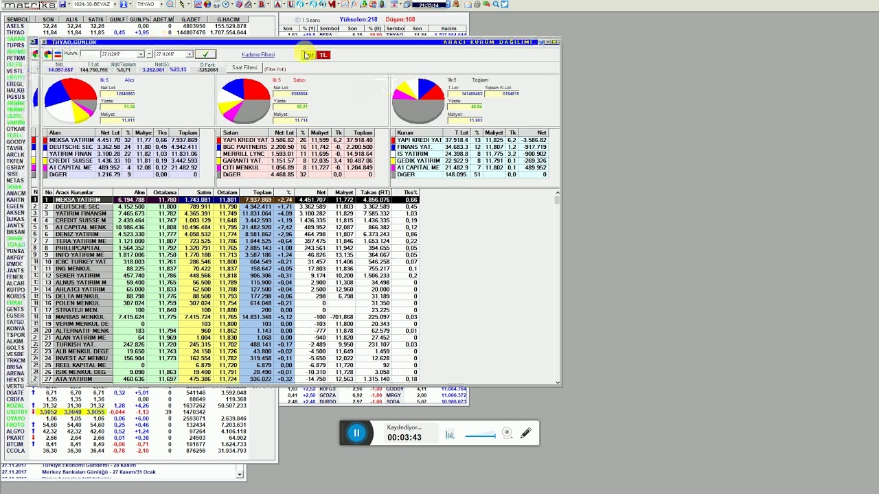
Task: Click the pie chart icon in THYAO window
Action: (48, 55)
